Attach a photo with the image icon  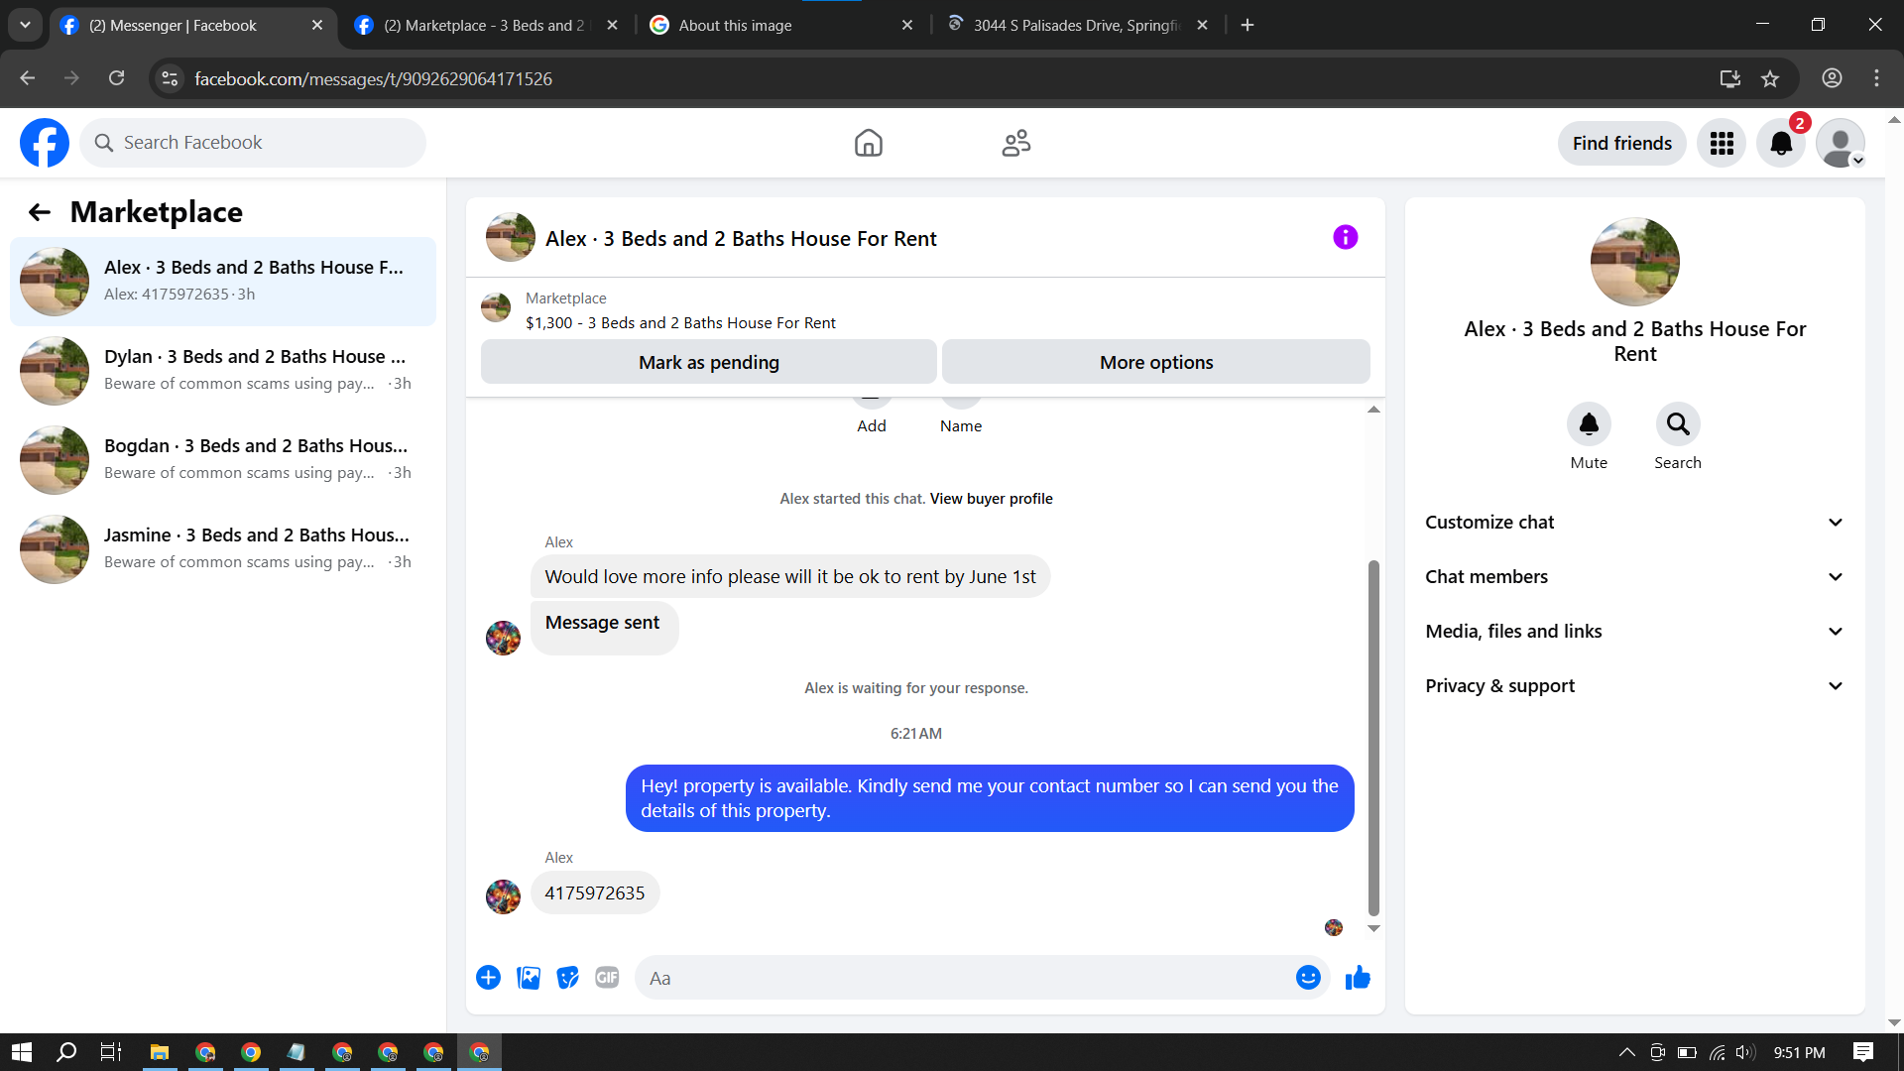[529, 978]
